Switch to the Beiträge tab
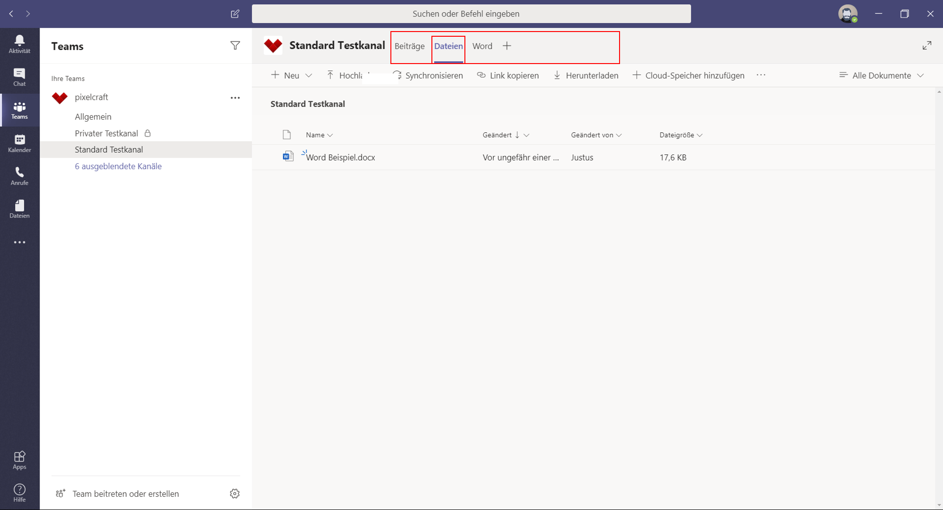 tap(410, 46)
